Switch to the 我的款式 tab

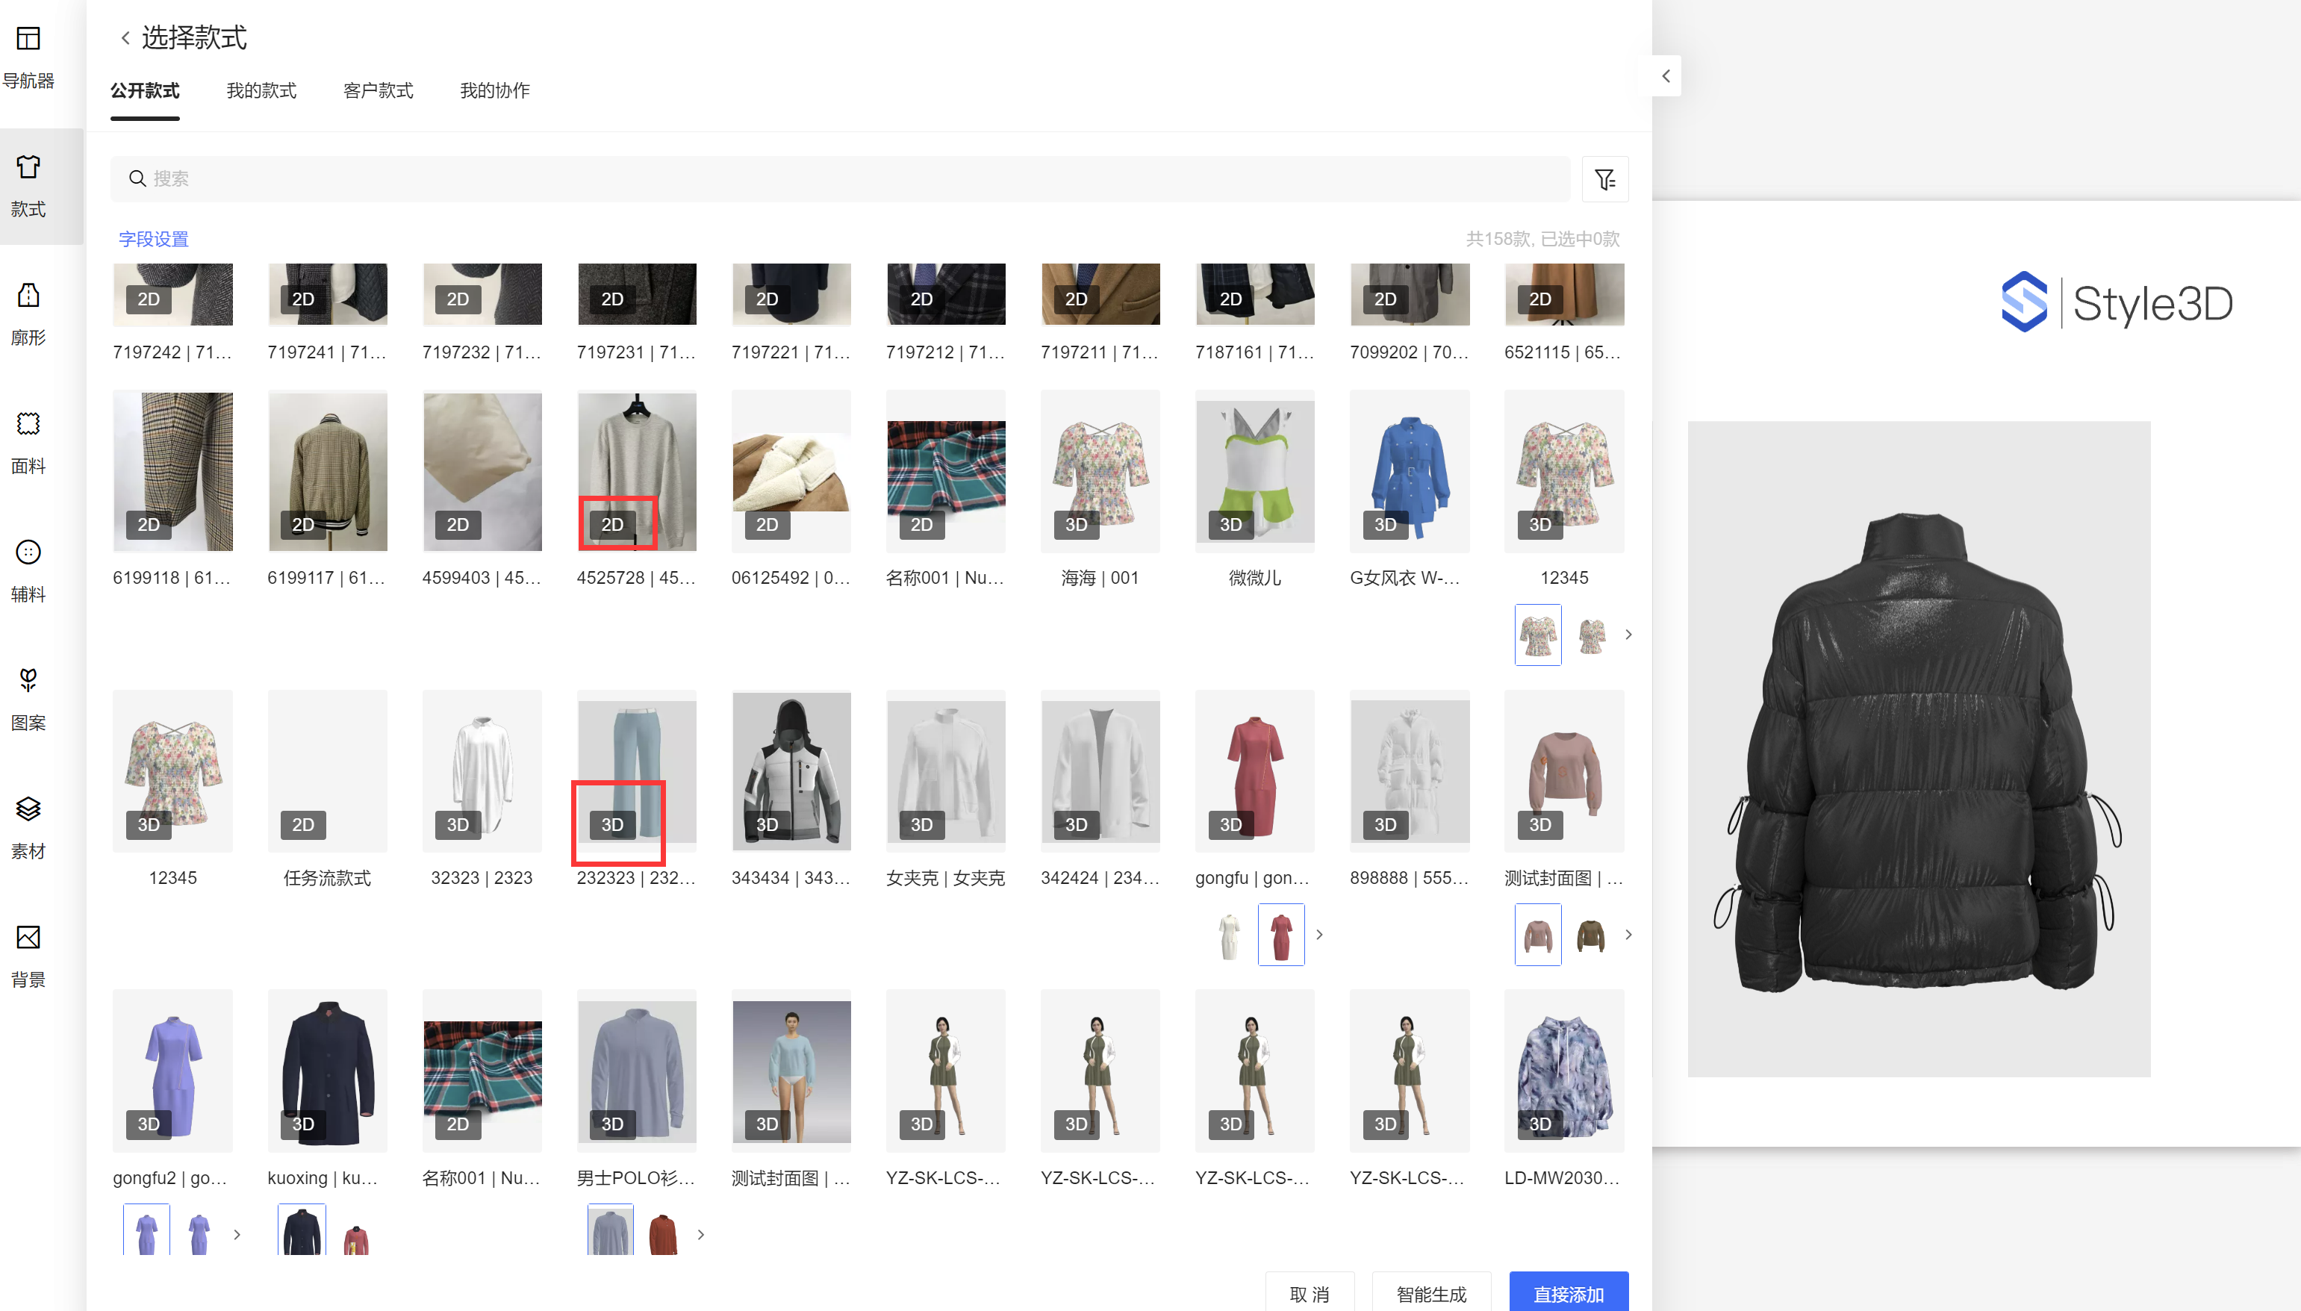pyautogui.click(x=261, y=91)
